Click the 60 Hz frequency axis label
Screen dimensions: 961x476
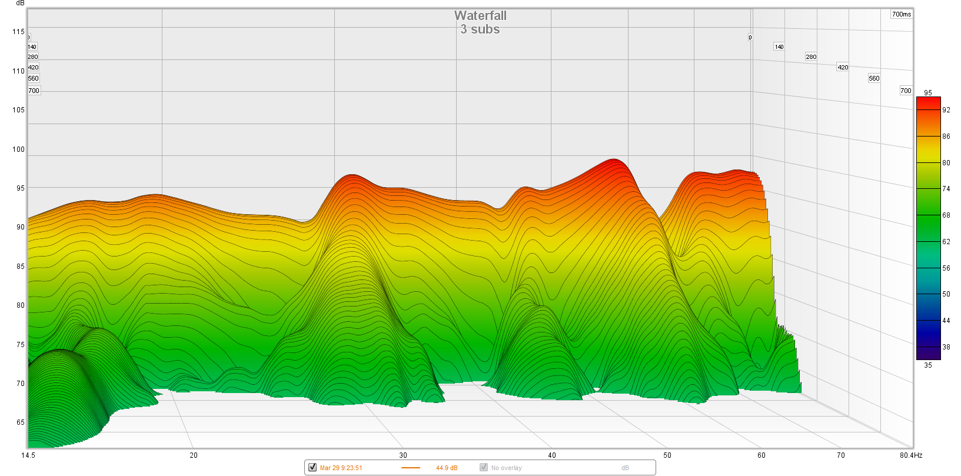(762, 455)
